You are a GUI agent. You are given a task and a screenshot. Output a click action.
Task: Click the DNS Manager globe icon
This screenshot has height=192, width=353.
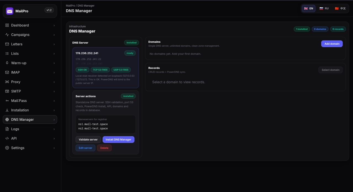[7, 120]
